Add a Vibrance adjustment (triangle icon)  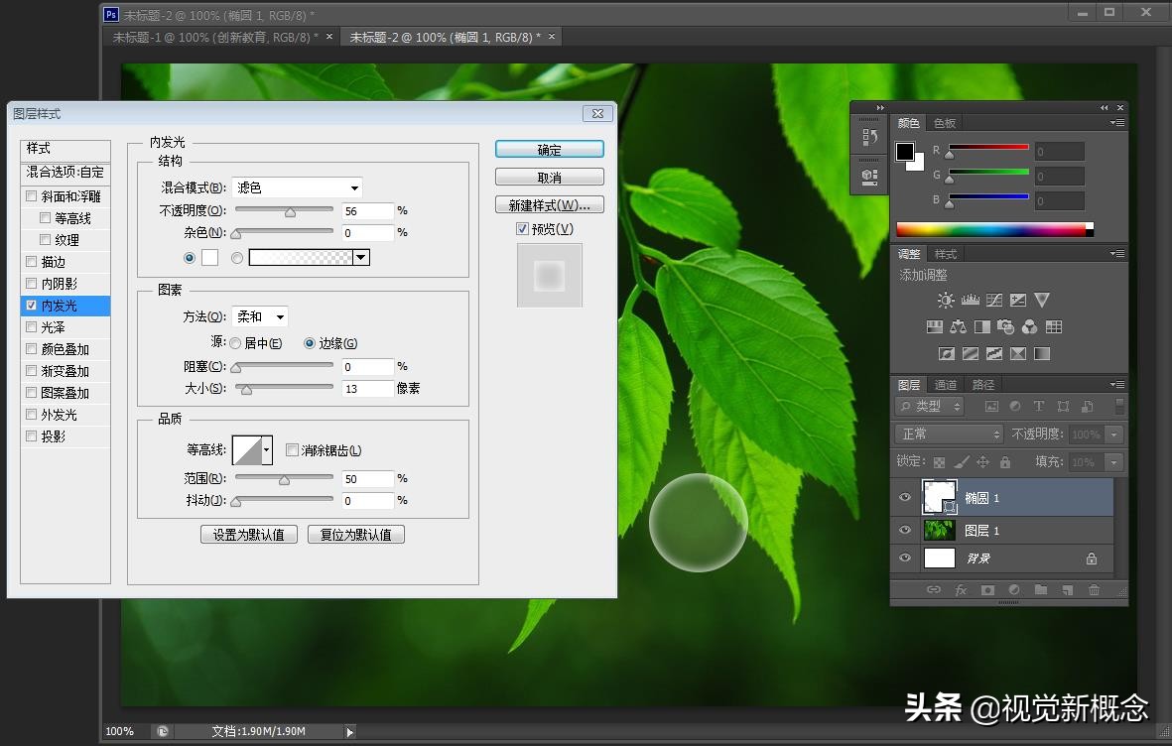(x=1042, y=300)
